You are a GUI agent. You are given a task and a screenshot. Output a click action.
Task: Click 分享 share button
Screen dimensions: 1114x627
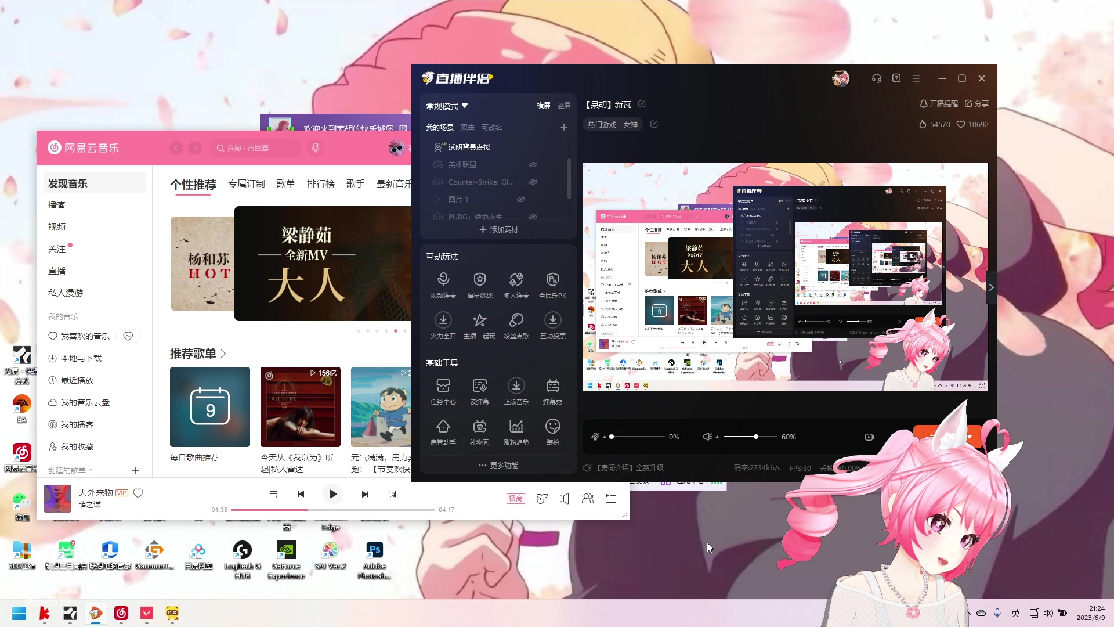click(976, 104)
